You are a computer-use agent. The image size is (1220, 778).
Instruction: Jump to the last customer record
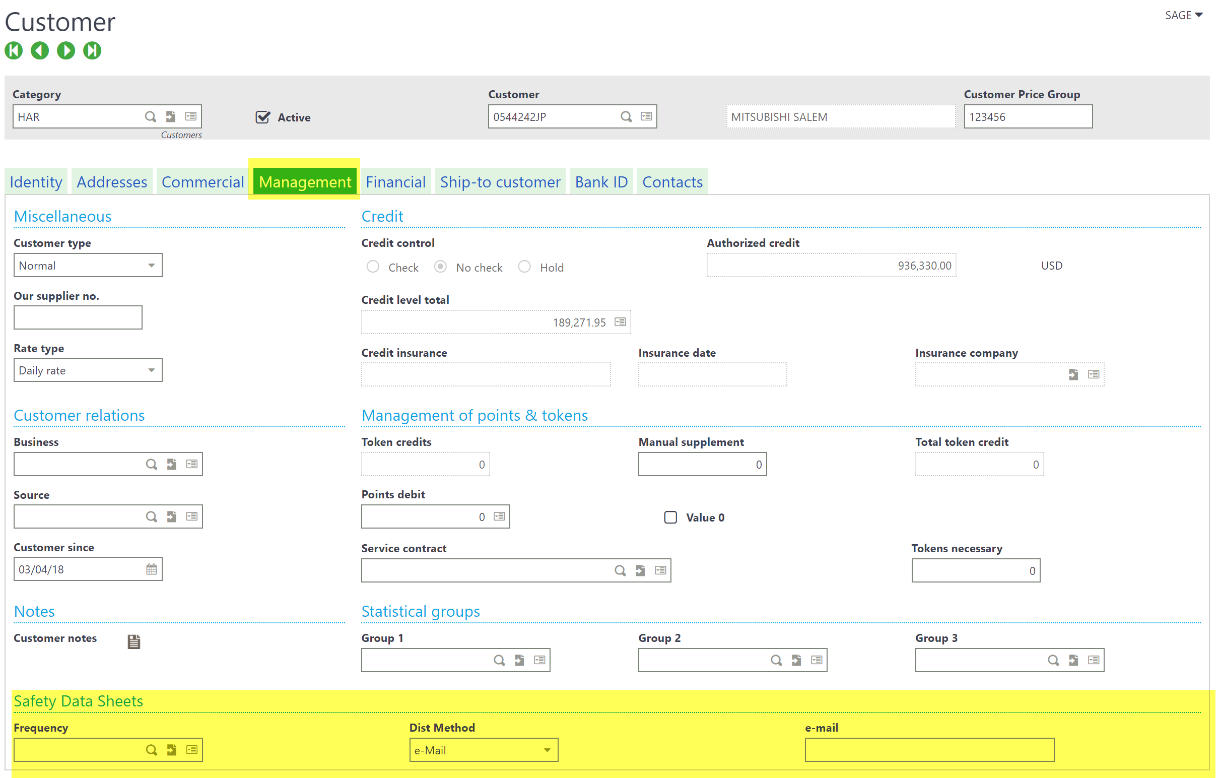(92, 50)
